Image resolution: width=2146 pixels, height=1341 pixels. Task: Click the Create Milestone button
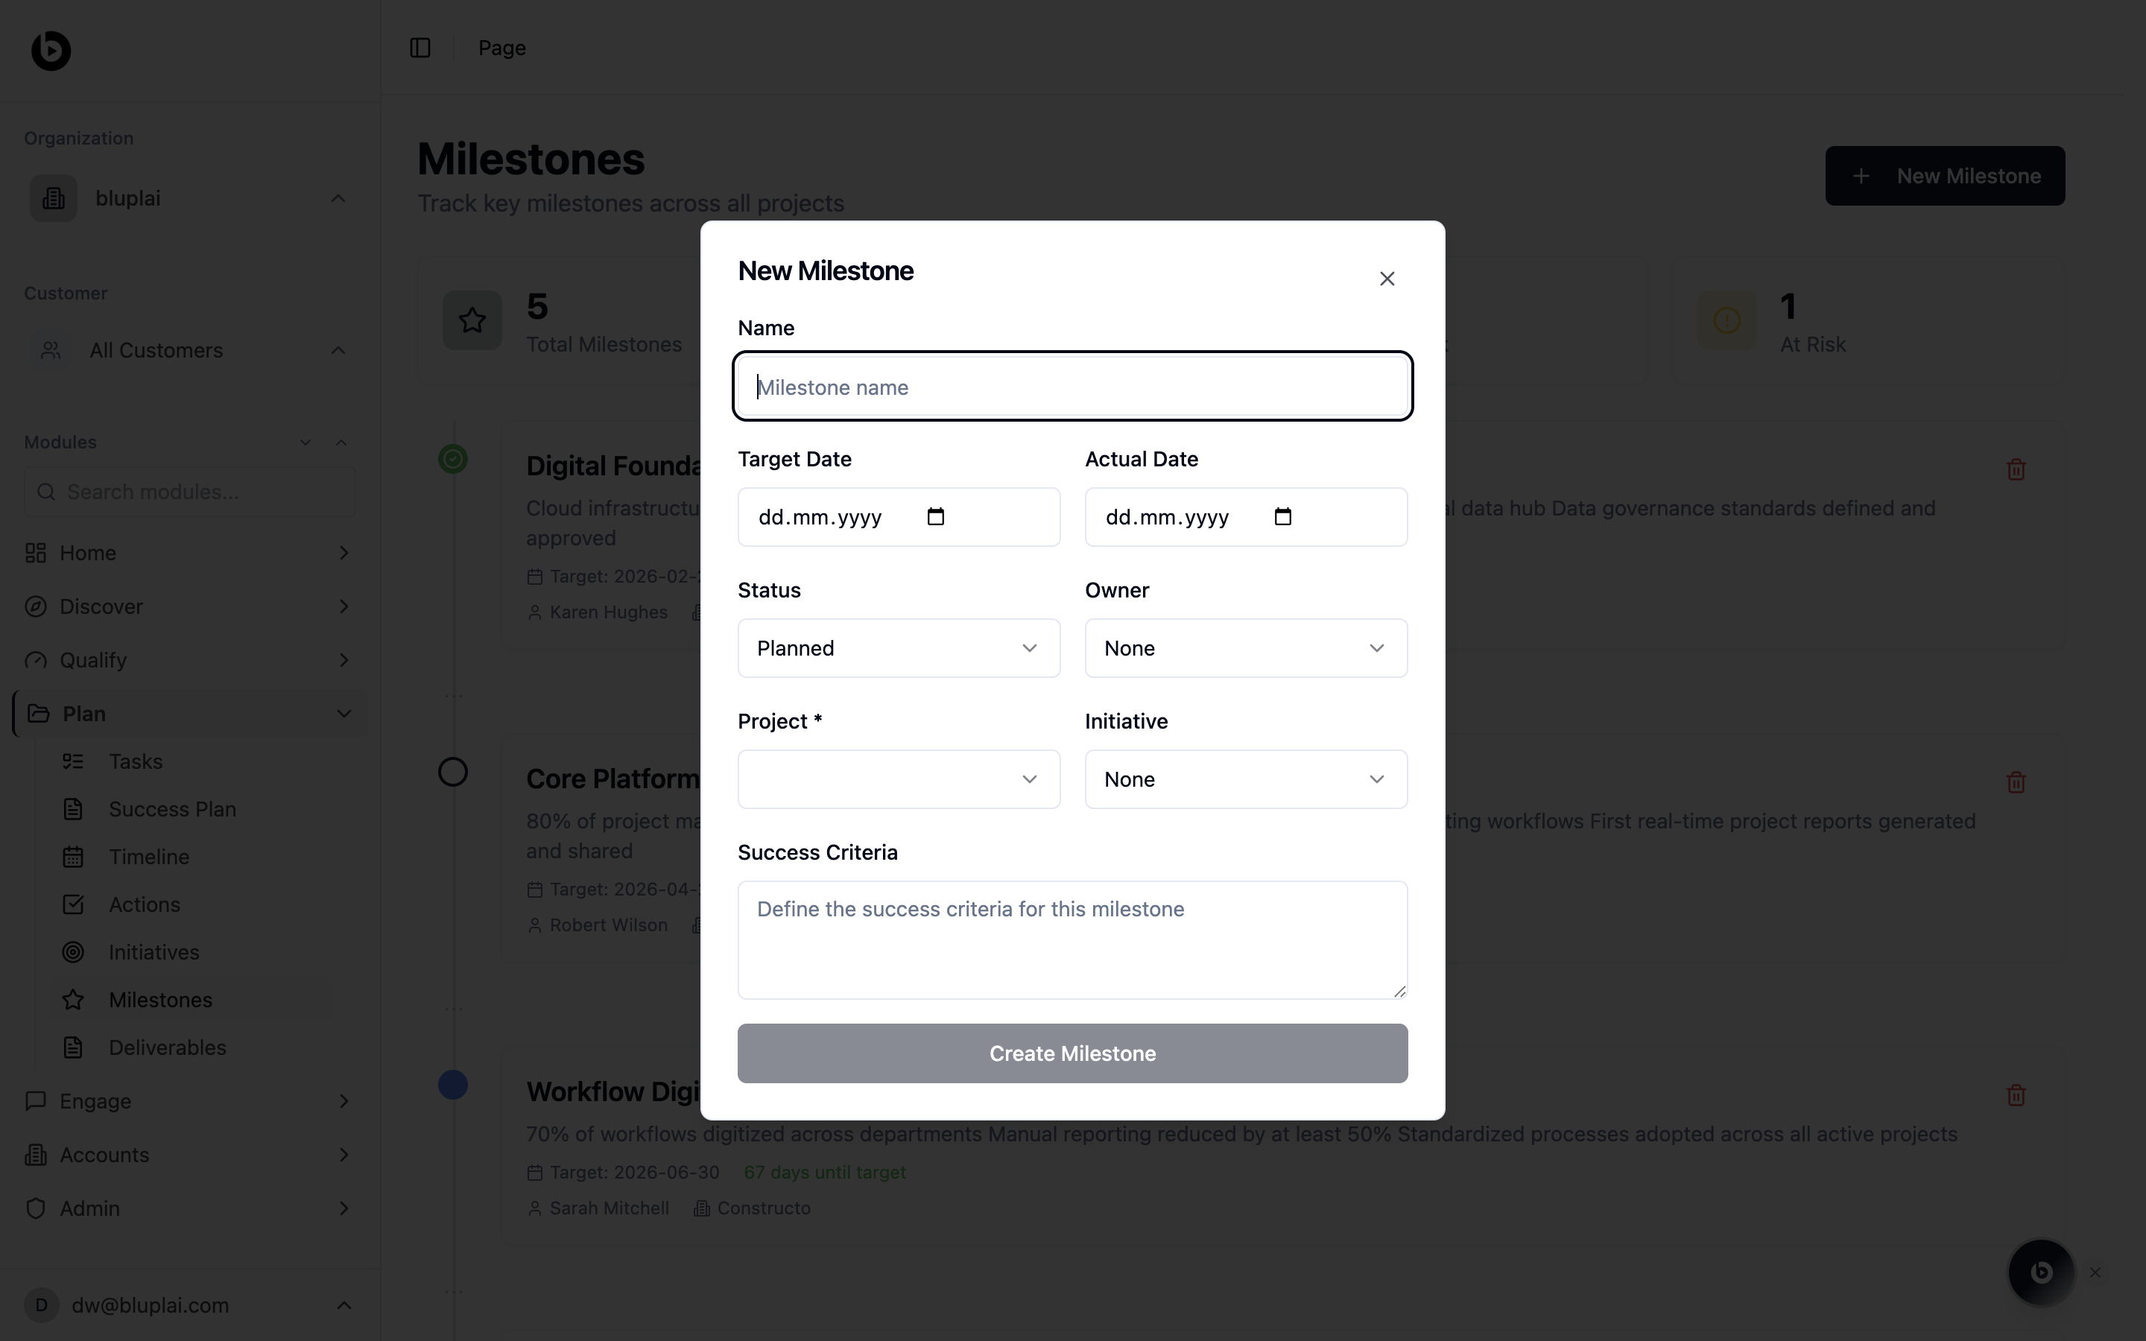click(1072, 1053)
